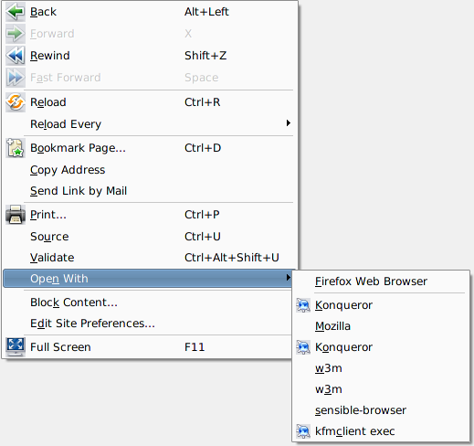Click the green Back arrow icon
Screen dimensions: 474x446
16,12
